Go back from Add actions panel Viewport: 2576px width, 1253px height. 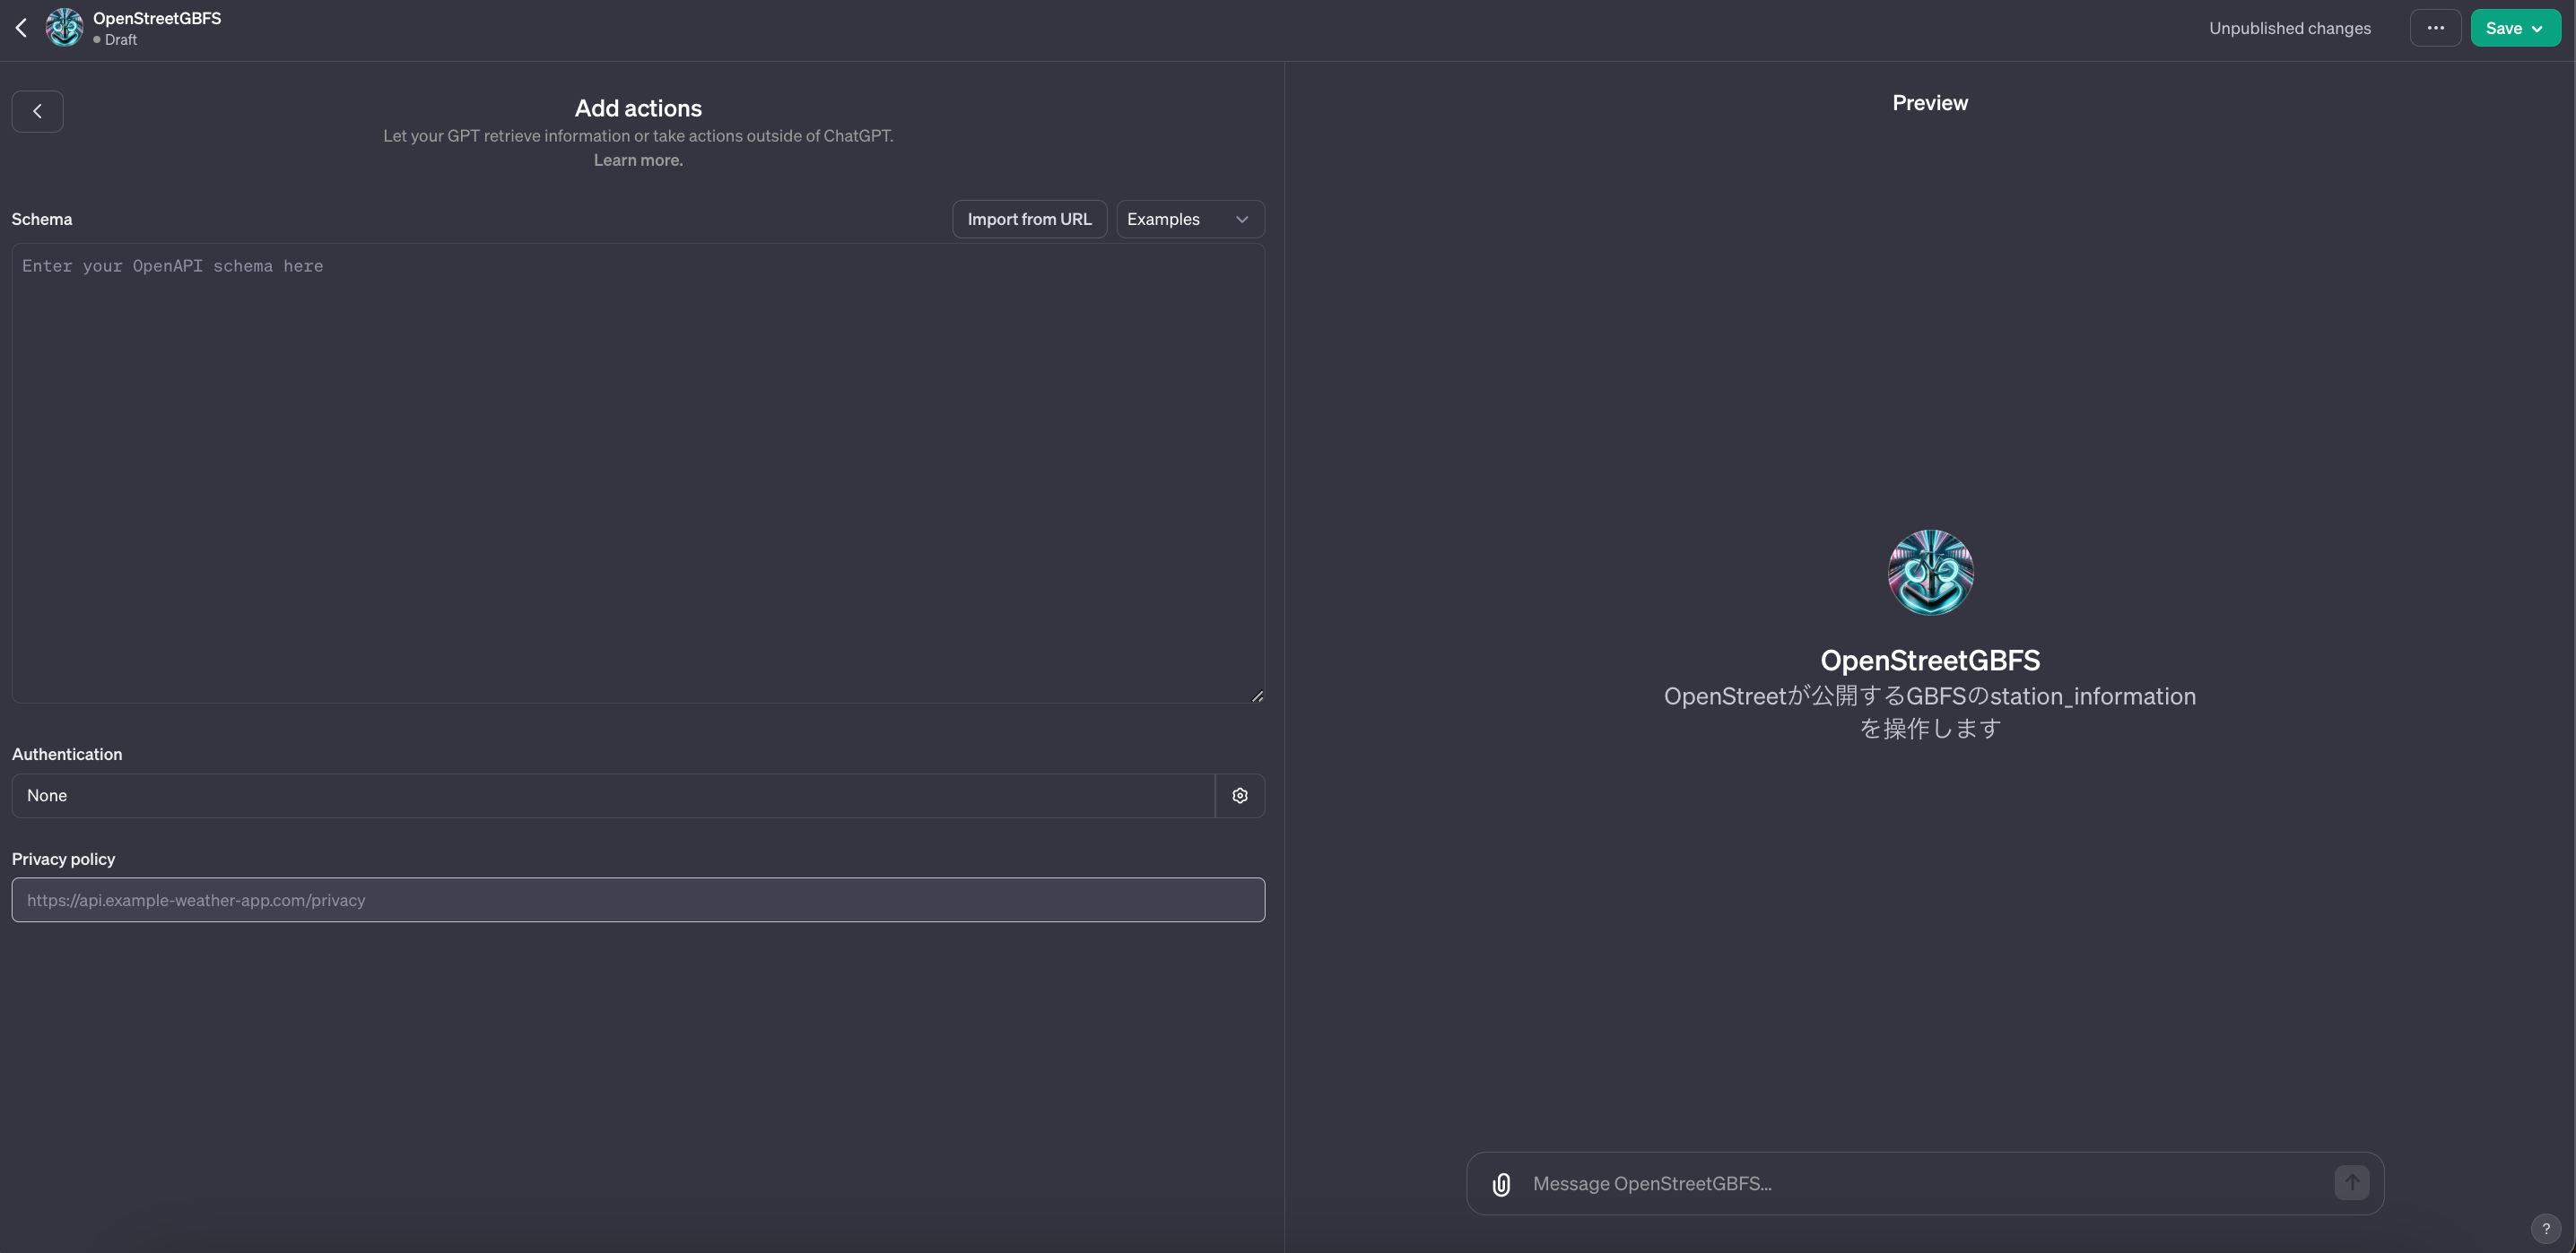(37, 111)
